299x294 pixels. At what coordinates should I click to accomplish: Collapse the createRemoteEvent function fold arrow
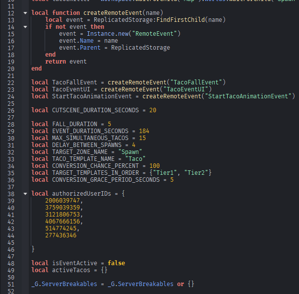(x=25, y=13)
